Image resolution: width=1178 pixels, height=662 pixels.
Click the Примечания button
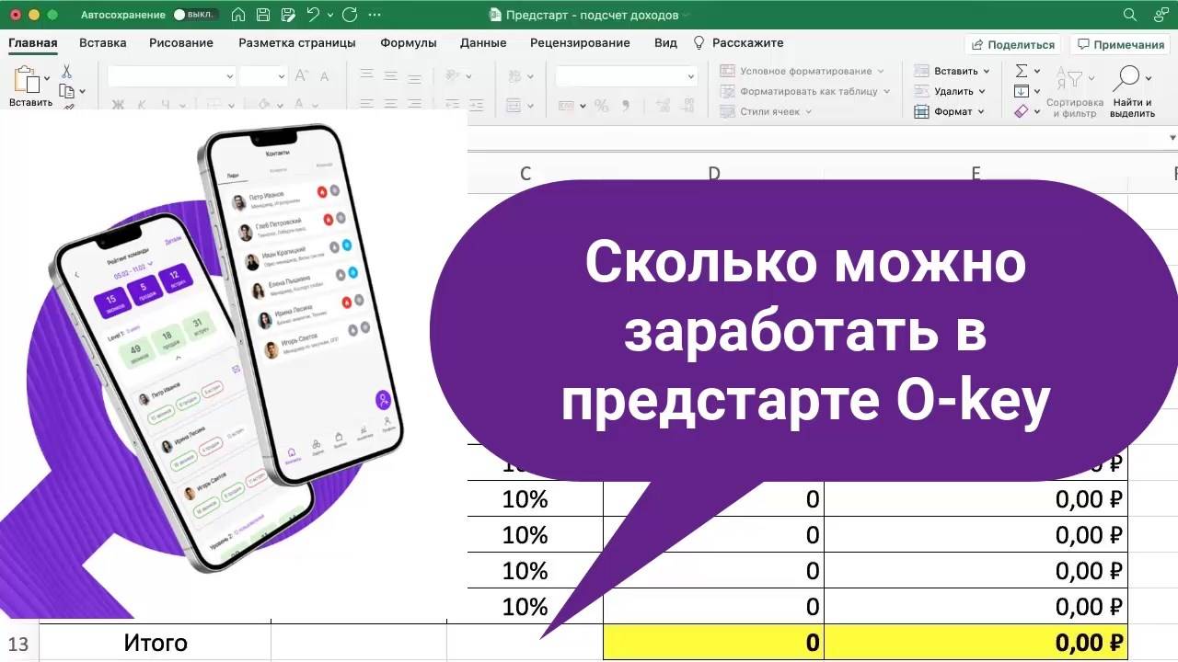click(x=1120, y=44)
